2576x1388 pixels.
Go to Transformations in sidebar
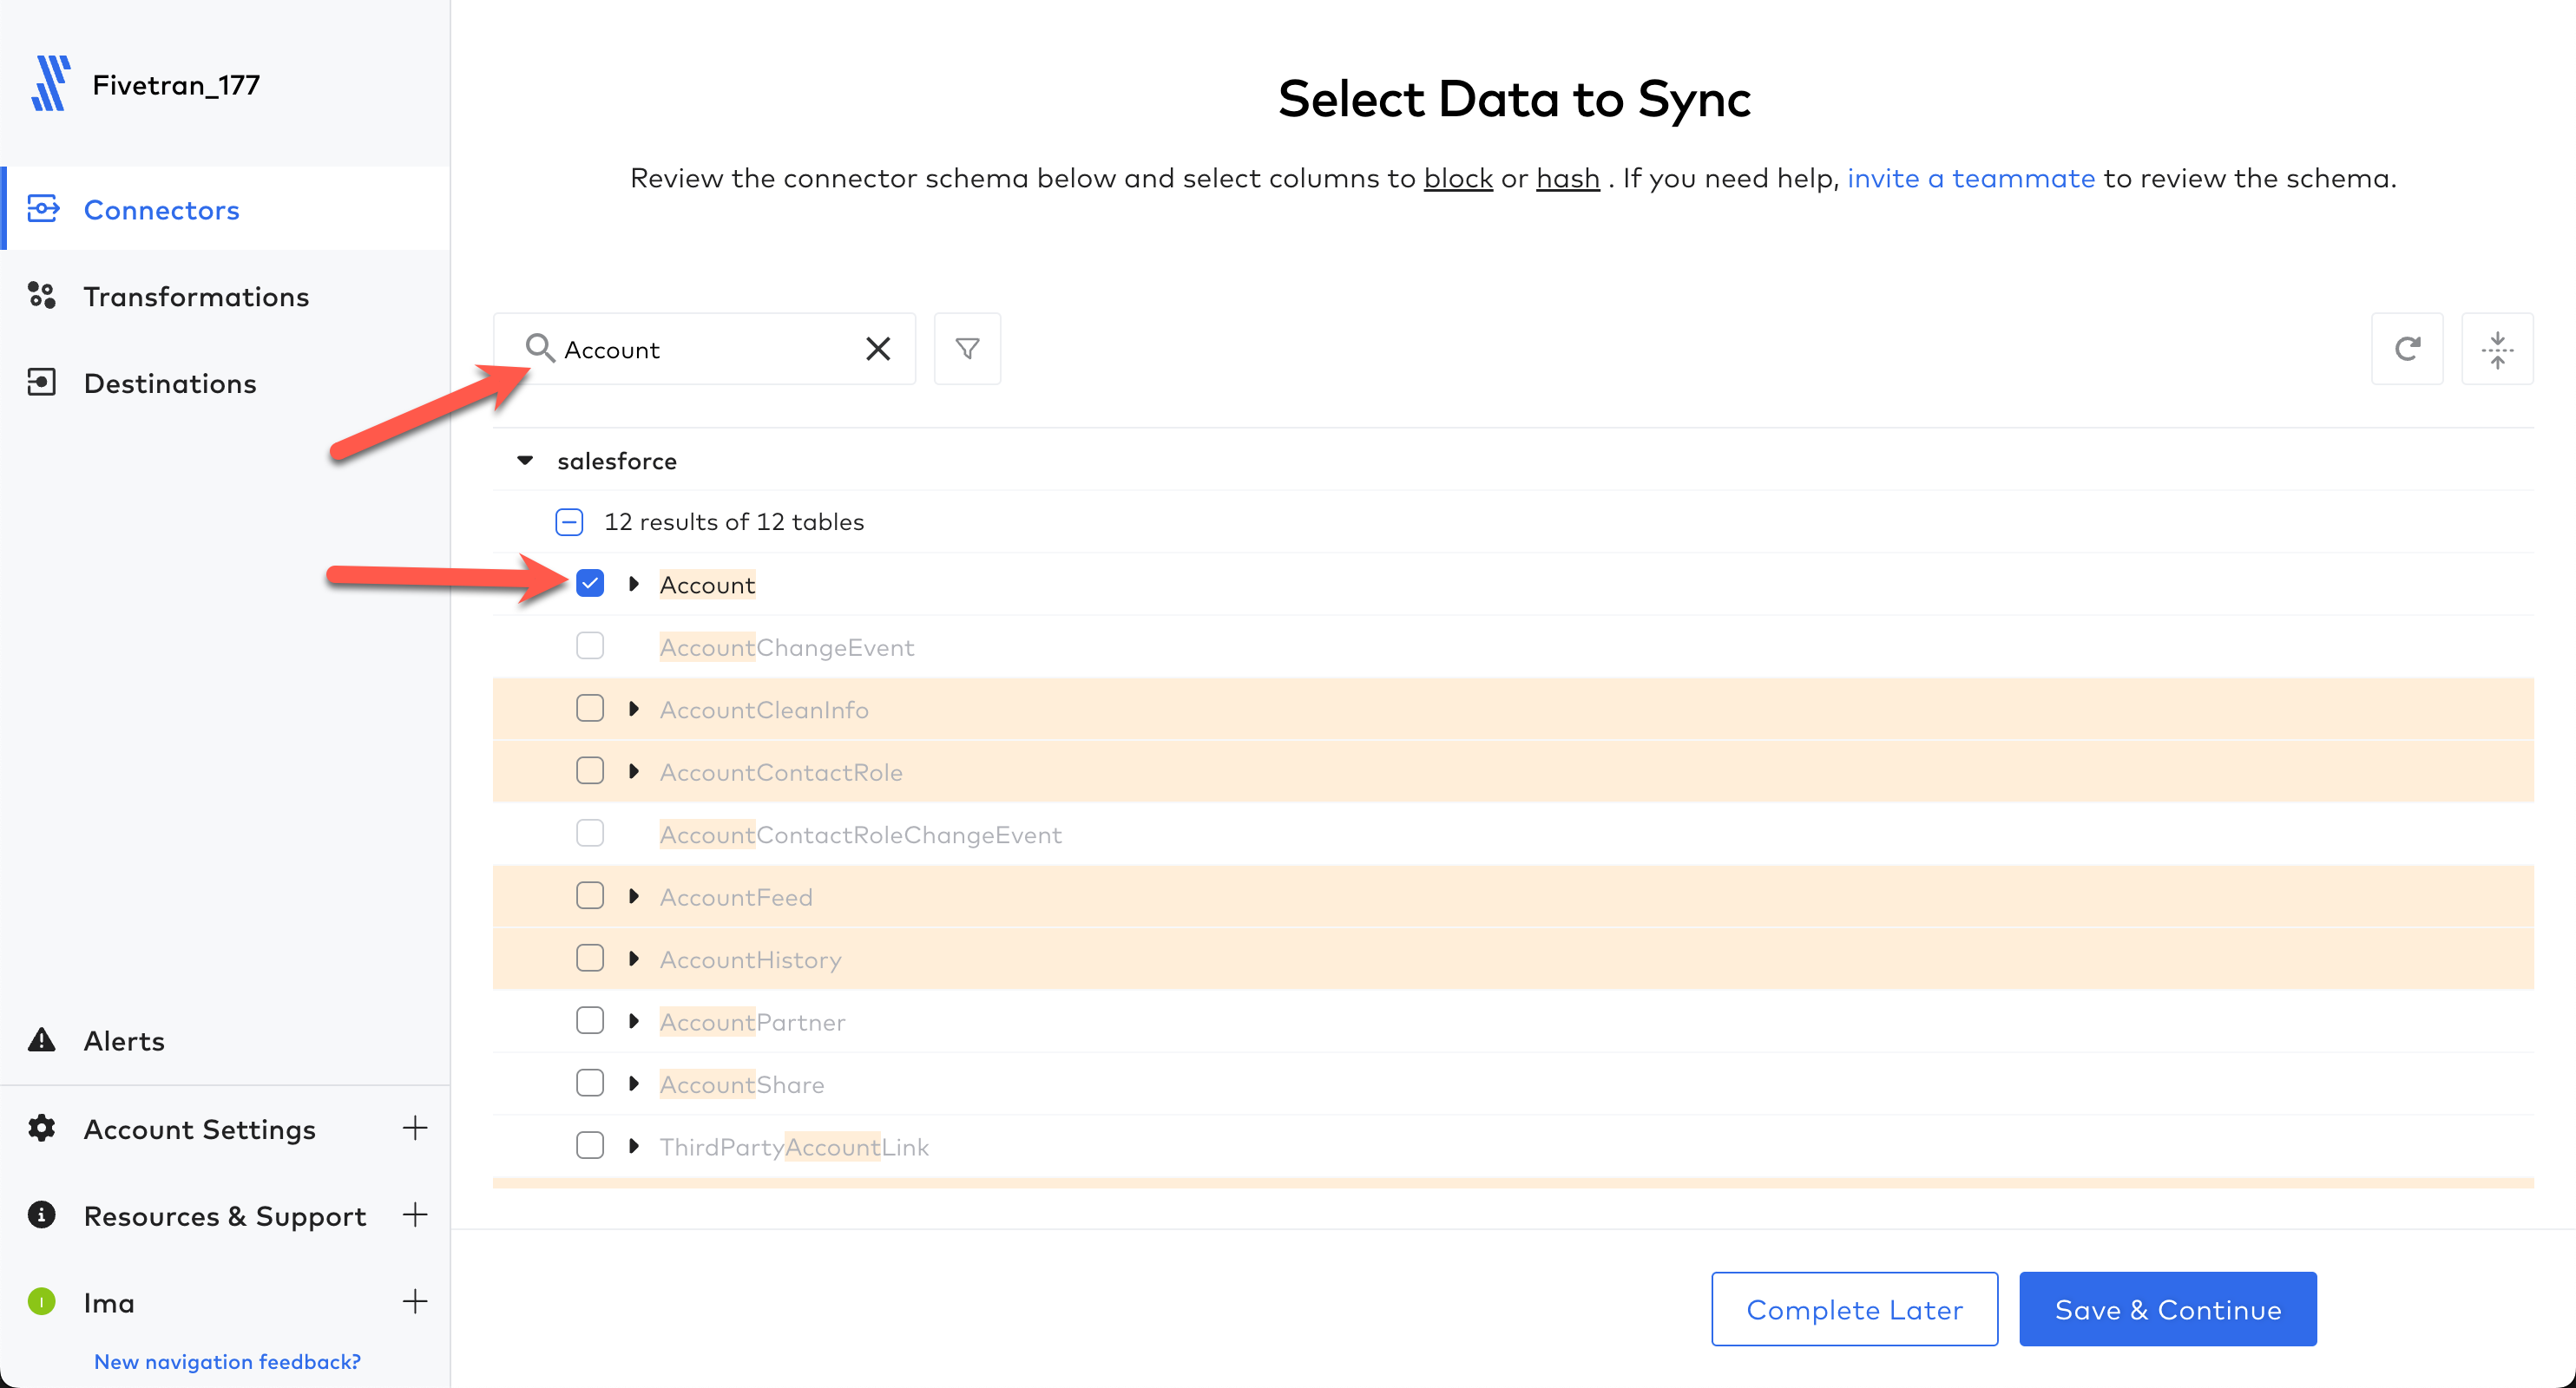click(196, 297)
